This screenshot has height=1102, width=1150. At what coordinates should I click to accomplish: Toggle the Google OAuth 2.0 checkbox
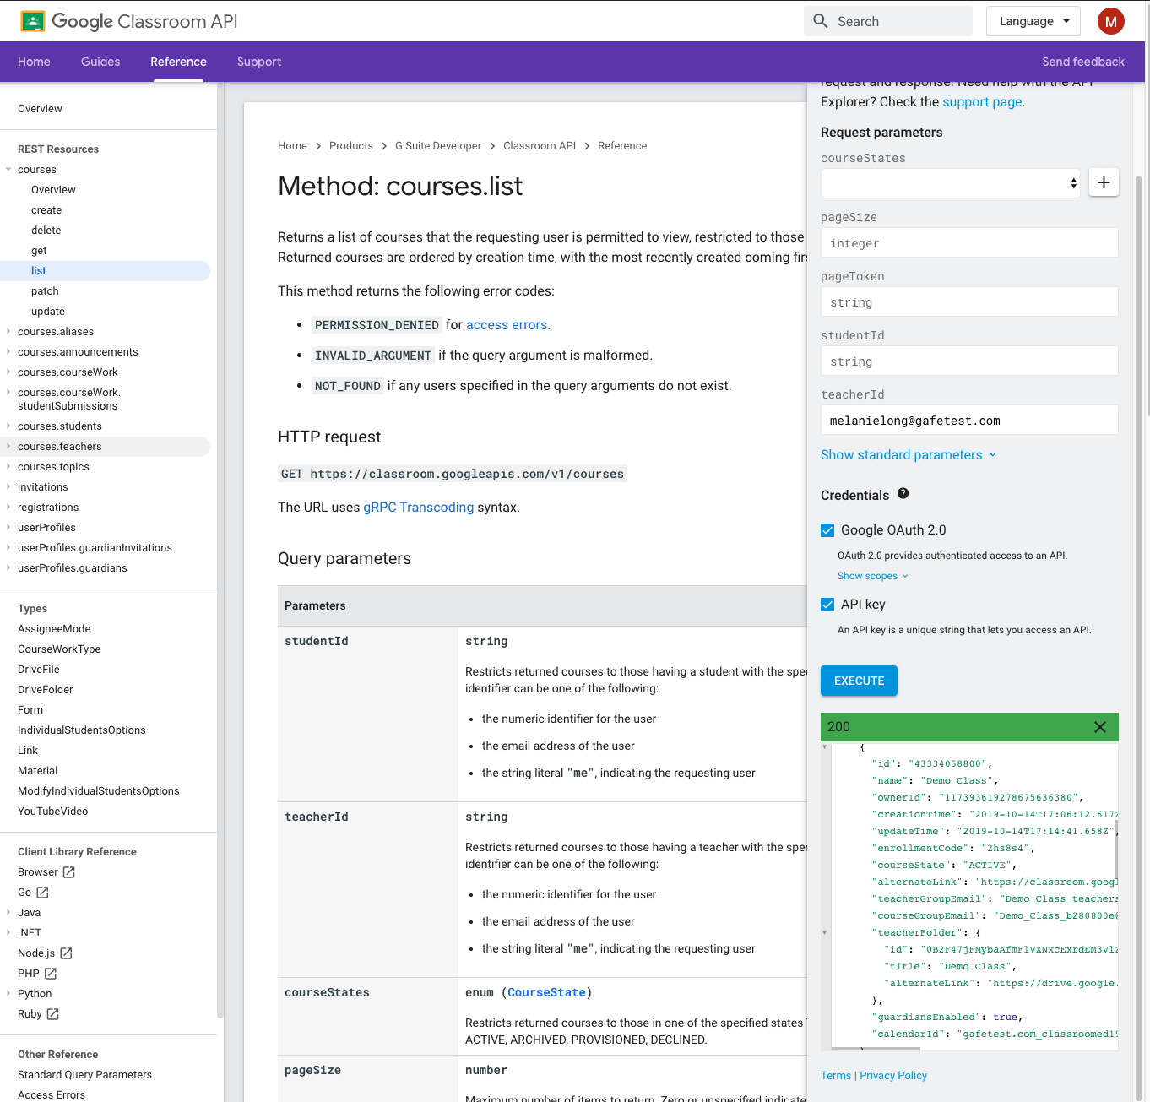[x=827, y=530]
